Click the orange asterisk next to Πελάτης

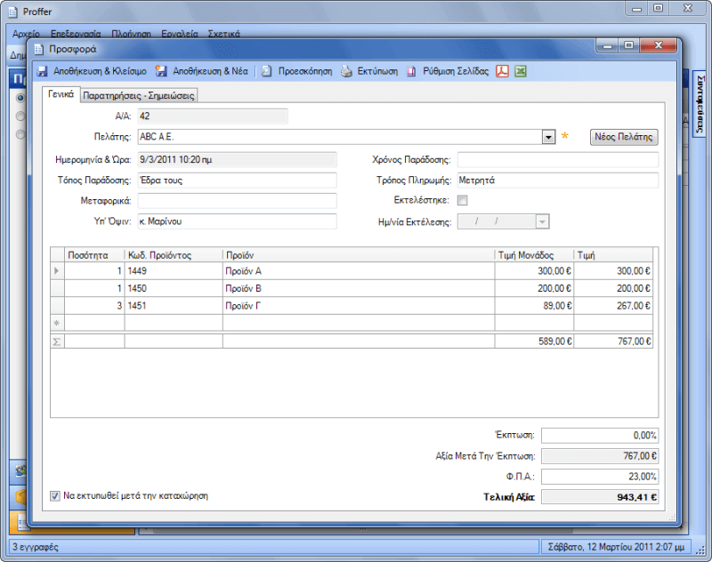click(564, 137)
